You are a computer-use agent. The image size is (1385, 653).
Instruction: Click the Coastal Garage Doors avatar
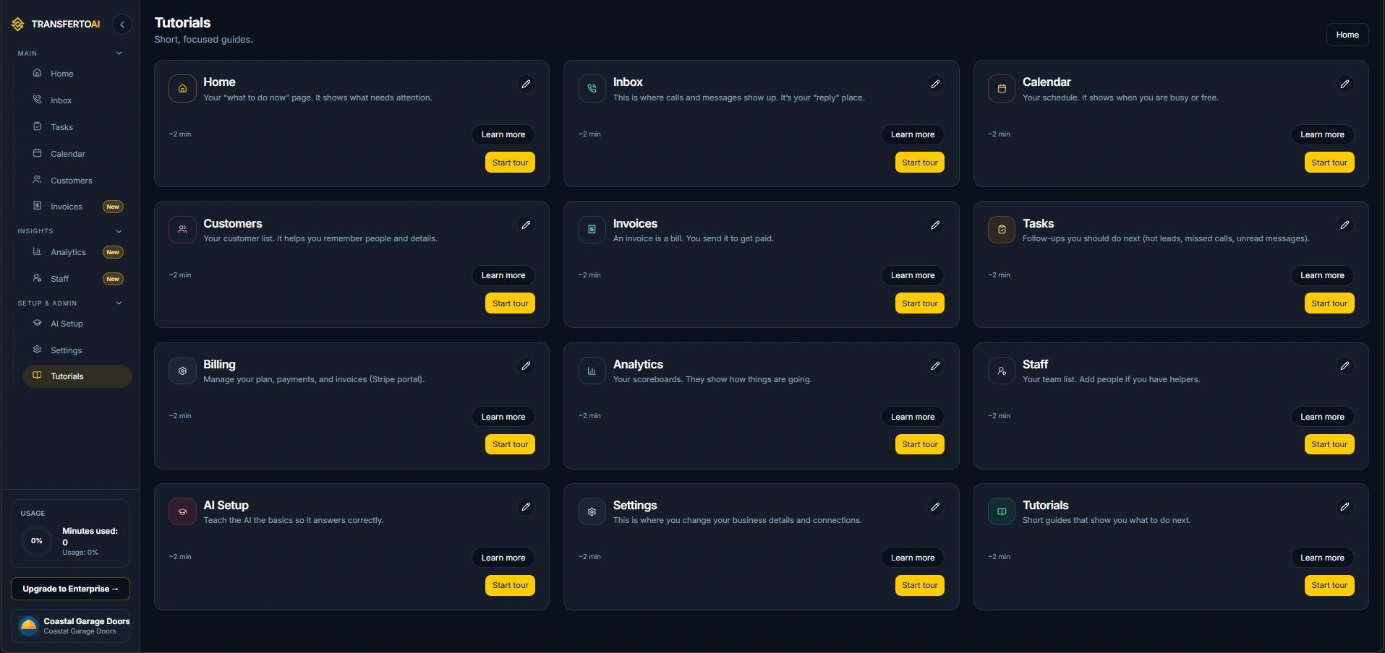[29, 626]
